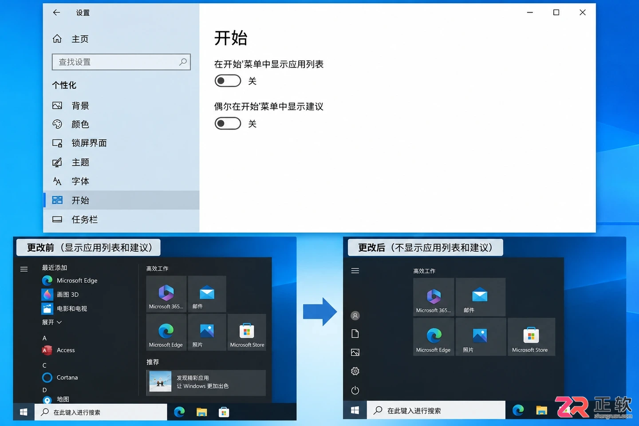Launch Access from the app list

click(59, 350)
